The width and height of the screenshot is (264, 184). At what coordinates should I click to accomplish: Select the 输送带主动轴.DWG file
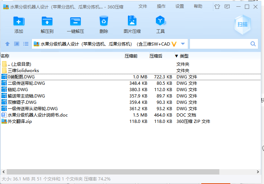point(131,96)
